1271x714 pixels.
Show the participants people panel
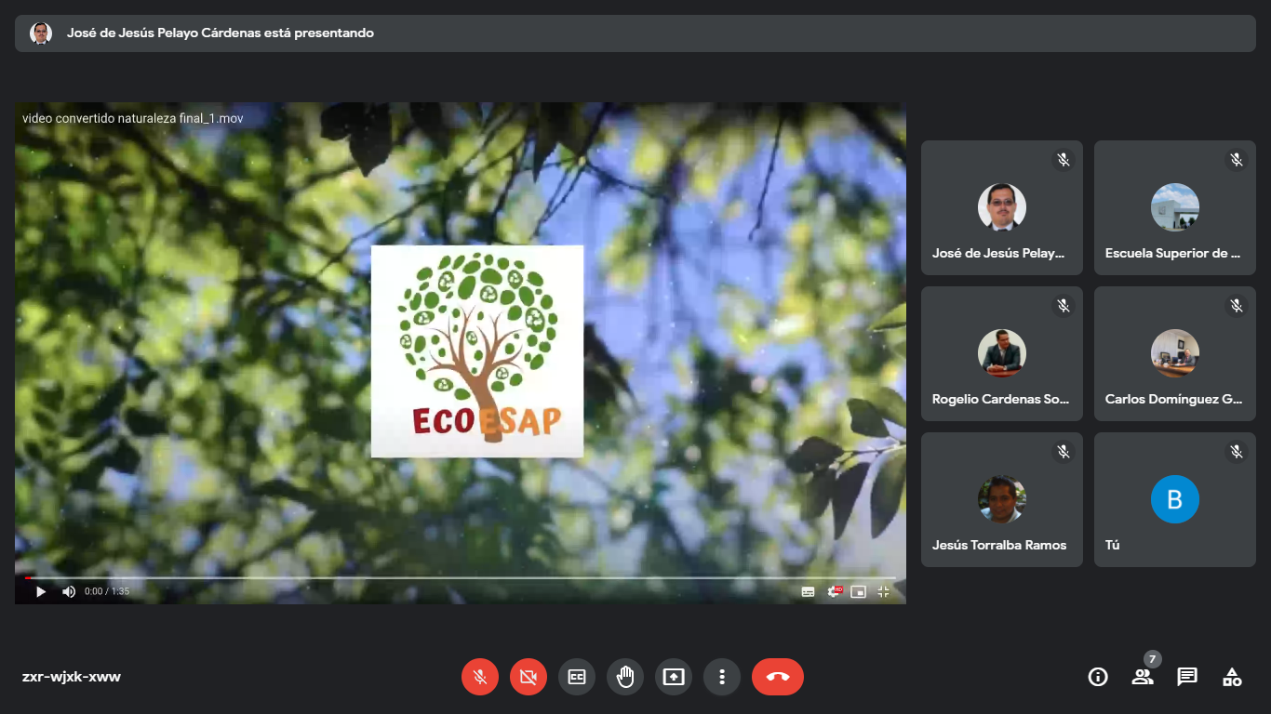pos(1143,677)
